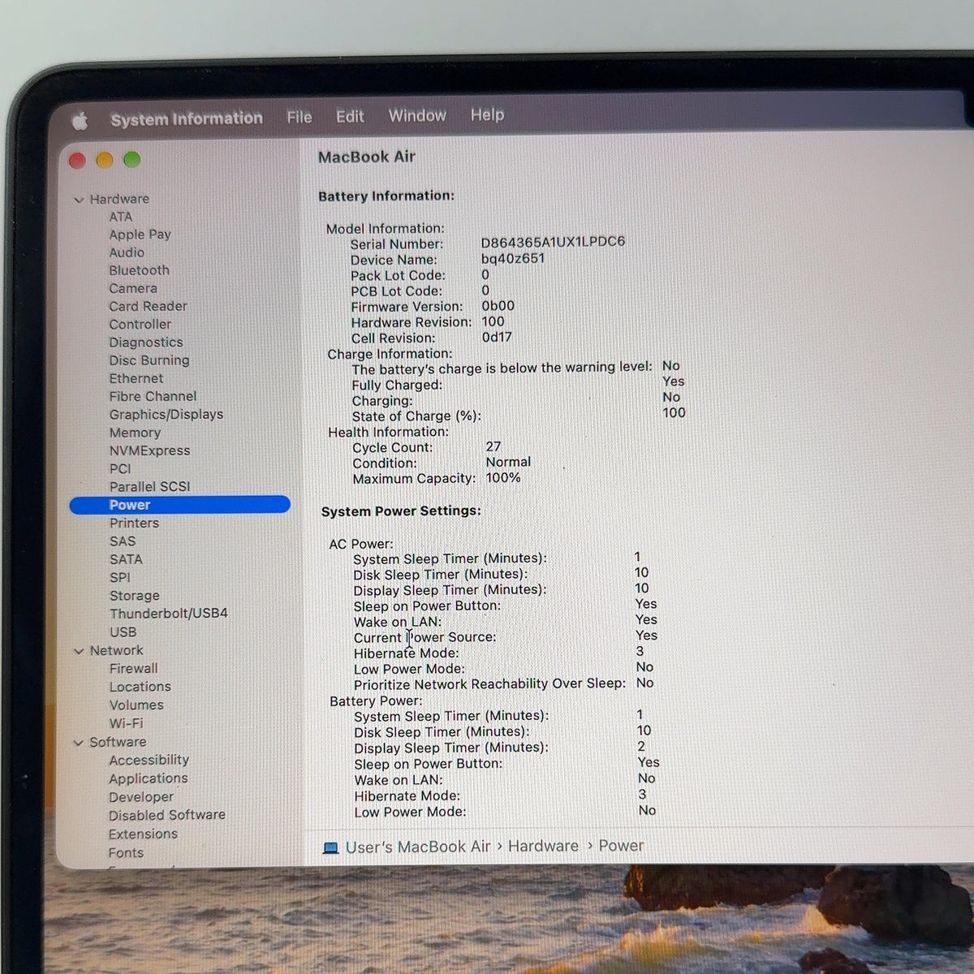Select Storage in the sidebar

click(135, 596)
